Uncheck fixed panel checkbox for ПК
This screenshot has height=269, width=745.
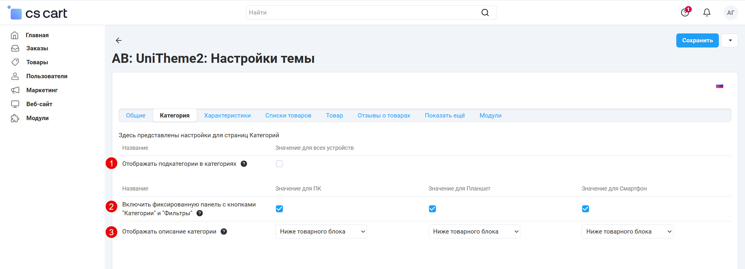point(279,209)
